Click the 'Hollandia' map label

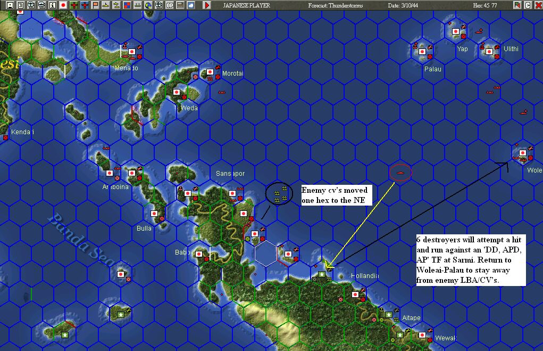coord(365,276)
